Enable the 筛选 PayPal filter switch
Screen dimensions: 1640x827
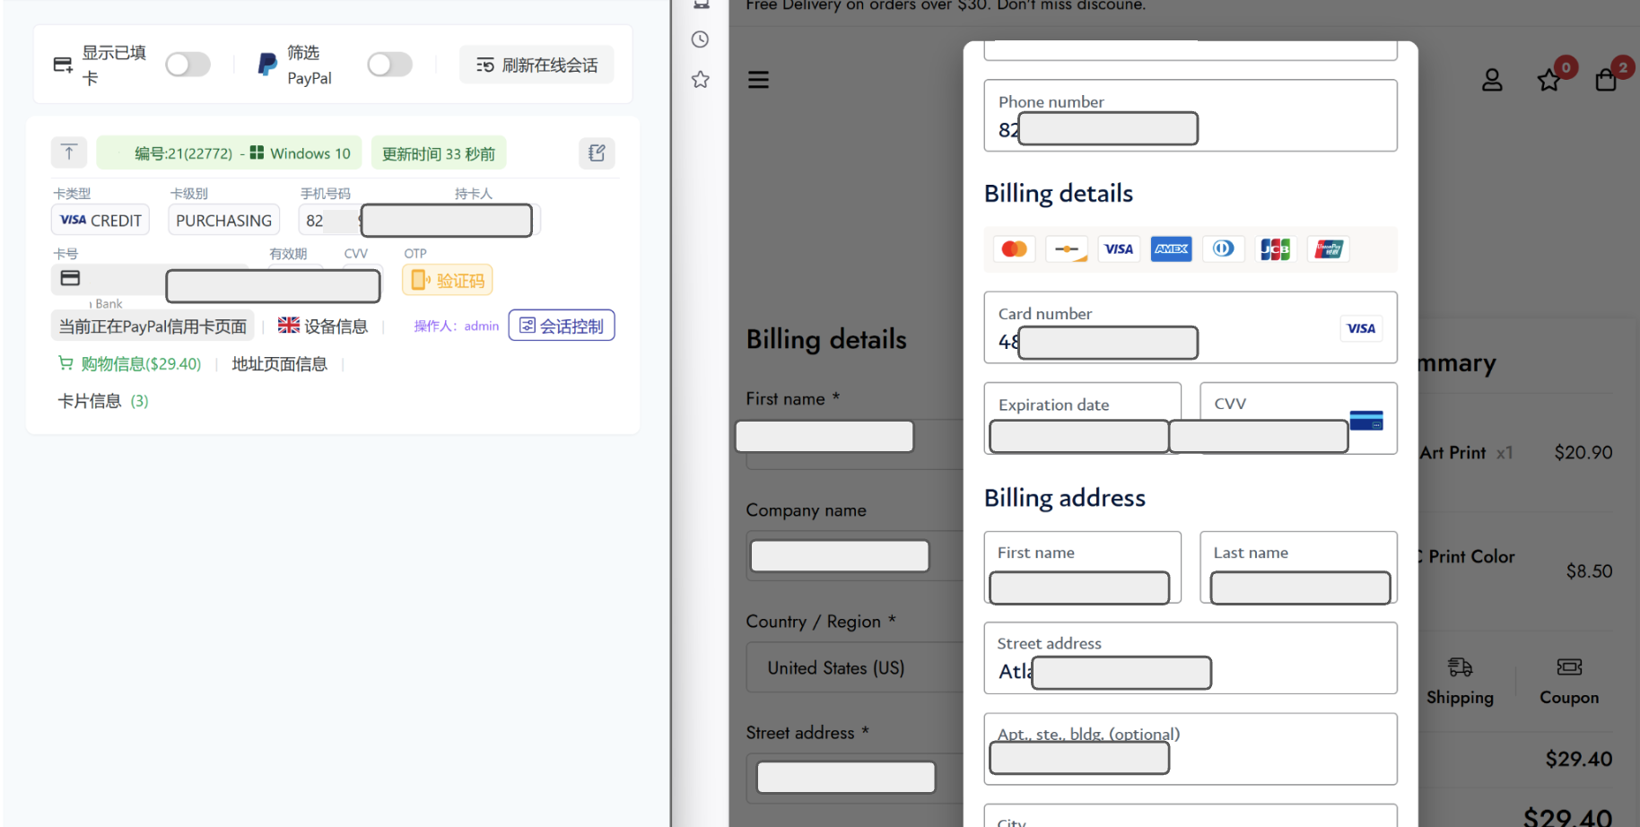pos(389,65)
